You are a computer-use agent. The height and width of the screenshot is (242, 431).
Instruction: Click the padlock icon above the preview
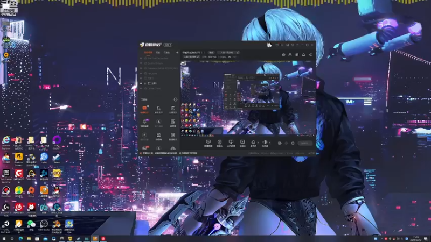pos(290,55)
